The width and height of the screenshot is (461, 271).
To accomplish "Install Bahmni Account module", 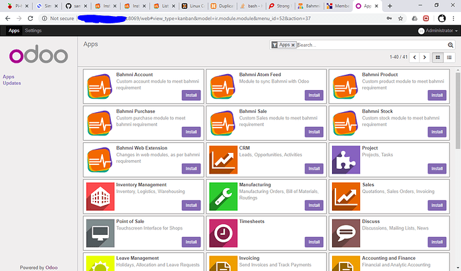I will point(191,95).
